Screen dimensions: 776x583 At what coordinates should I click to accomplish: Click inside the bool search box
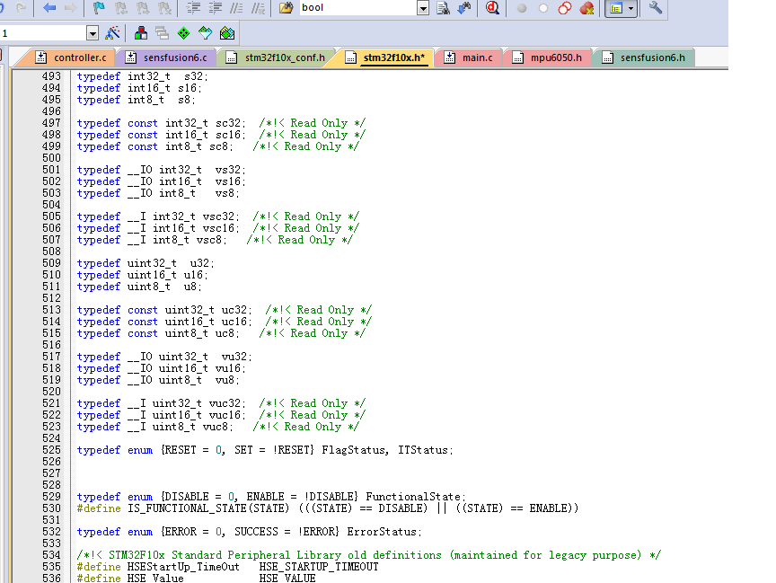(x=359, y=8)
